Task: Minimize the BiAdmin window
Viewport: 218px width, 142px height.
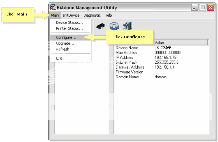Action: (x=194, y=7)
